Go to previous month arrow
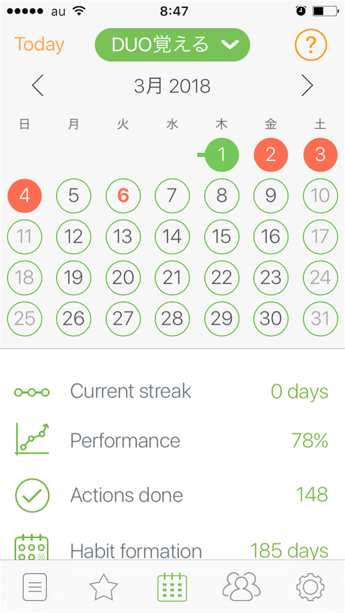The width and height of the screenshot is (345, 613). tap(38, 86)
